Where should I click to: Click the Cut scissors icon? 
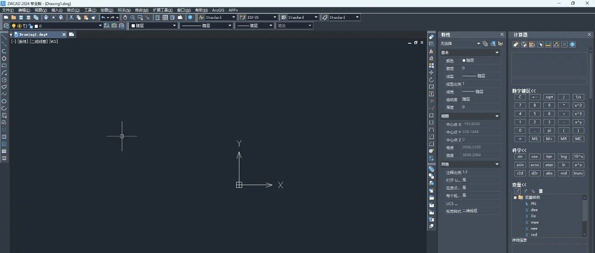click(x=72, y=17)
